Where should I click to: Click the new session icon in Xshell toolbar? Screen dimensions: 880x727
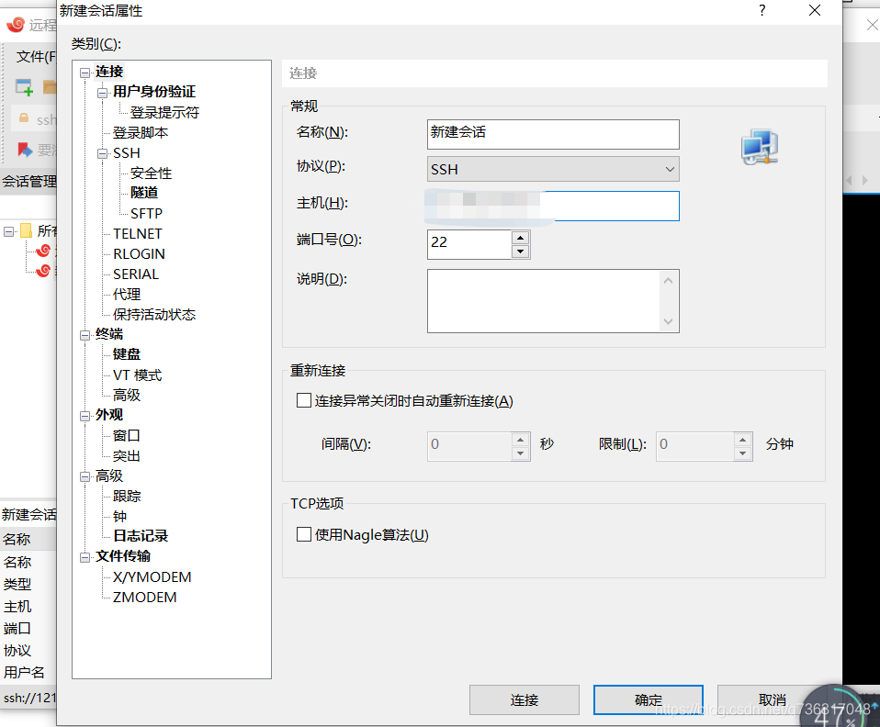(x=24, y=87)
